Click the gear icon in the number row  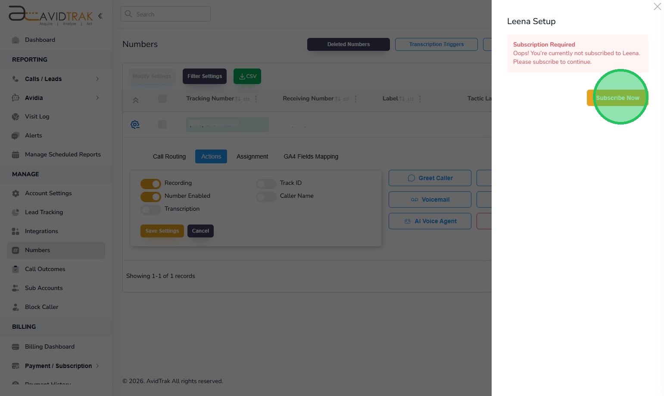(135, 125)
